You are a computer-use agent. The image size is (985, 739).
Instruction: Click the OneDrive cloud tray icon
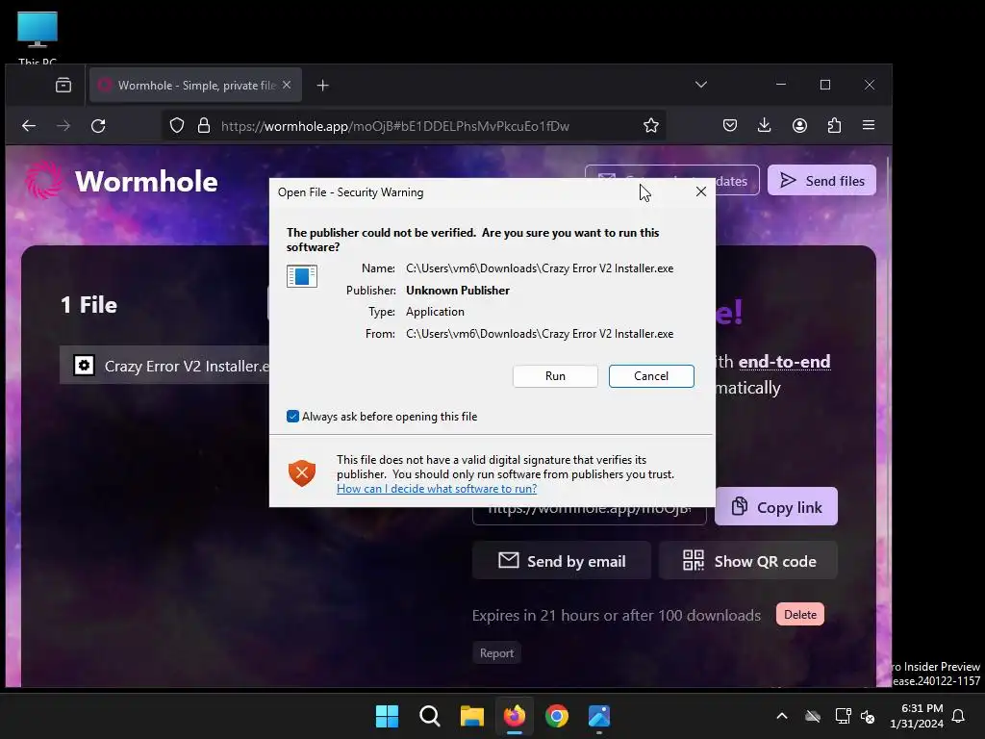tap(813, 716)
